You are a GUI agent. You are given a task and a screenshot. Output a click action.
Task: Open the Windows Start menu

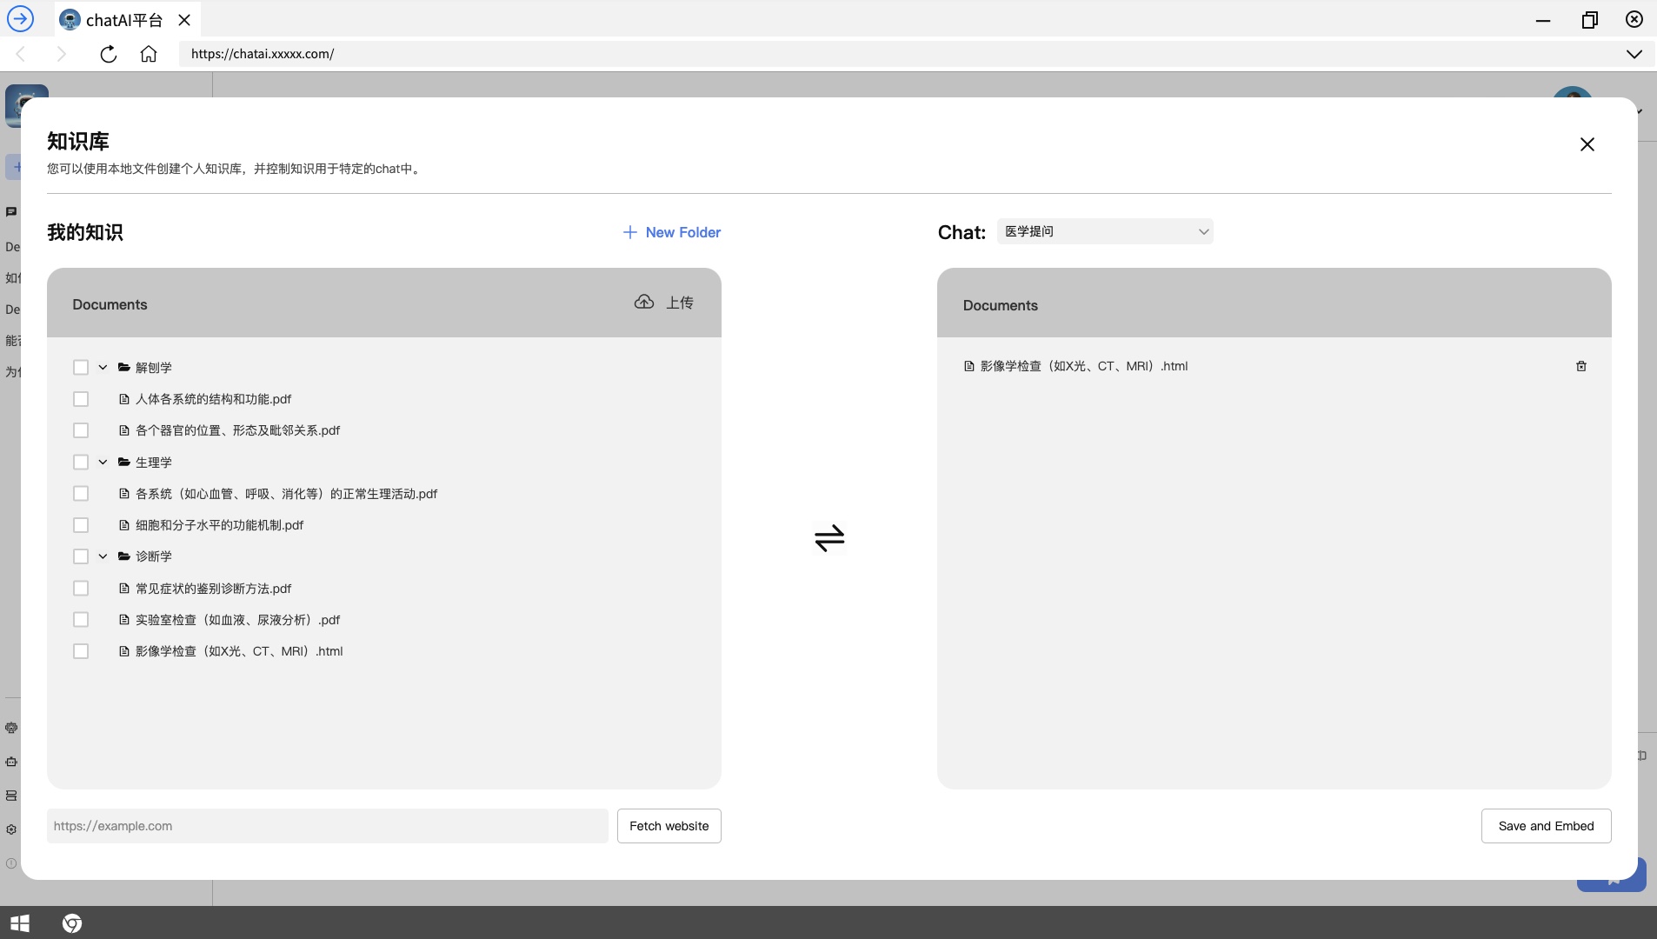pyautogui.click(x=20, y=922)
